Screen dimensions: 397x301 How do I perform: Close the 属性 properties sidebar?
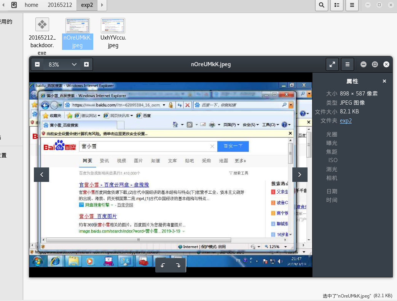click(384, 81)
